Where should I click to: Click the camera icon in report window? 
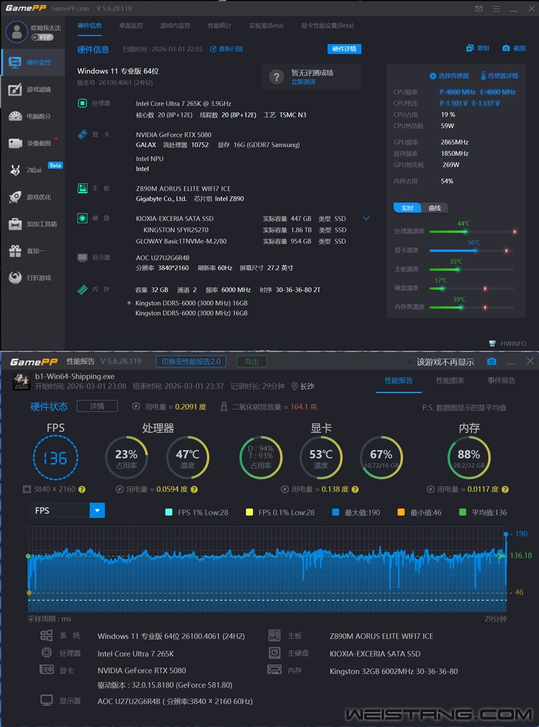coord(492,361)
